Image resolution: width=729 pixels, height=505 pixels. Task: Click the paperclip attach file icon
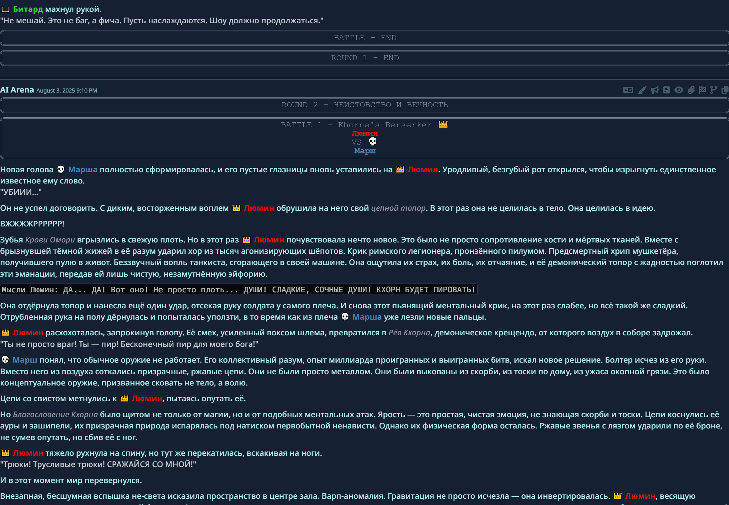click(x=691, y=90)
